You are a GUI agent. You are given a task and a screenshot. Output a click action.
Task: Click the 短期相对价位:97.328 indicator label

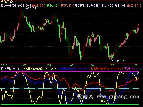pyautogui.click(x=40, y=69)
